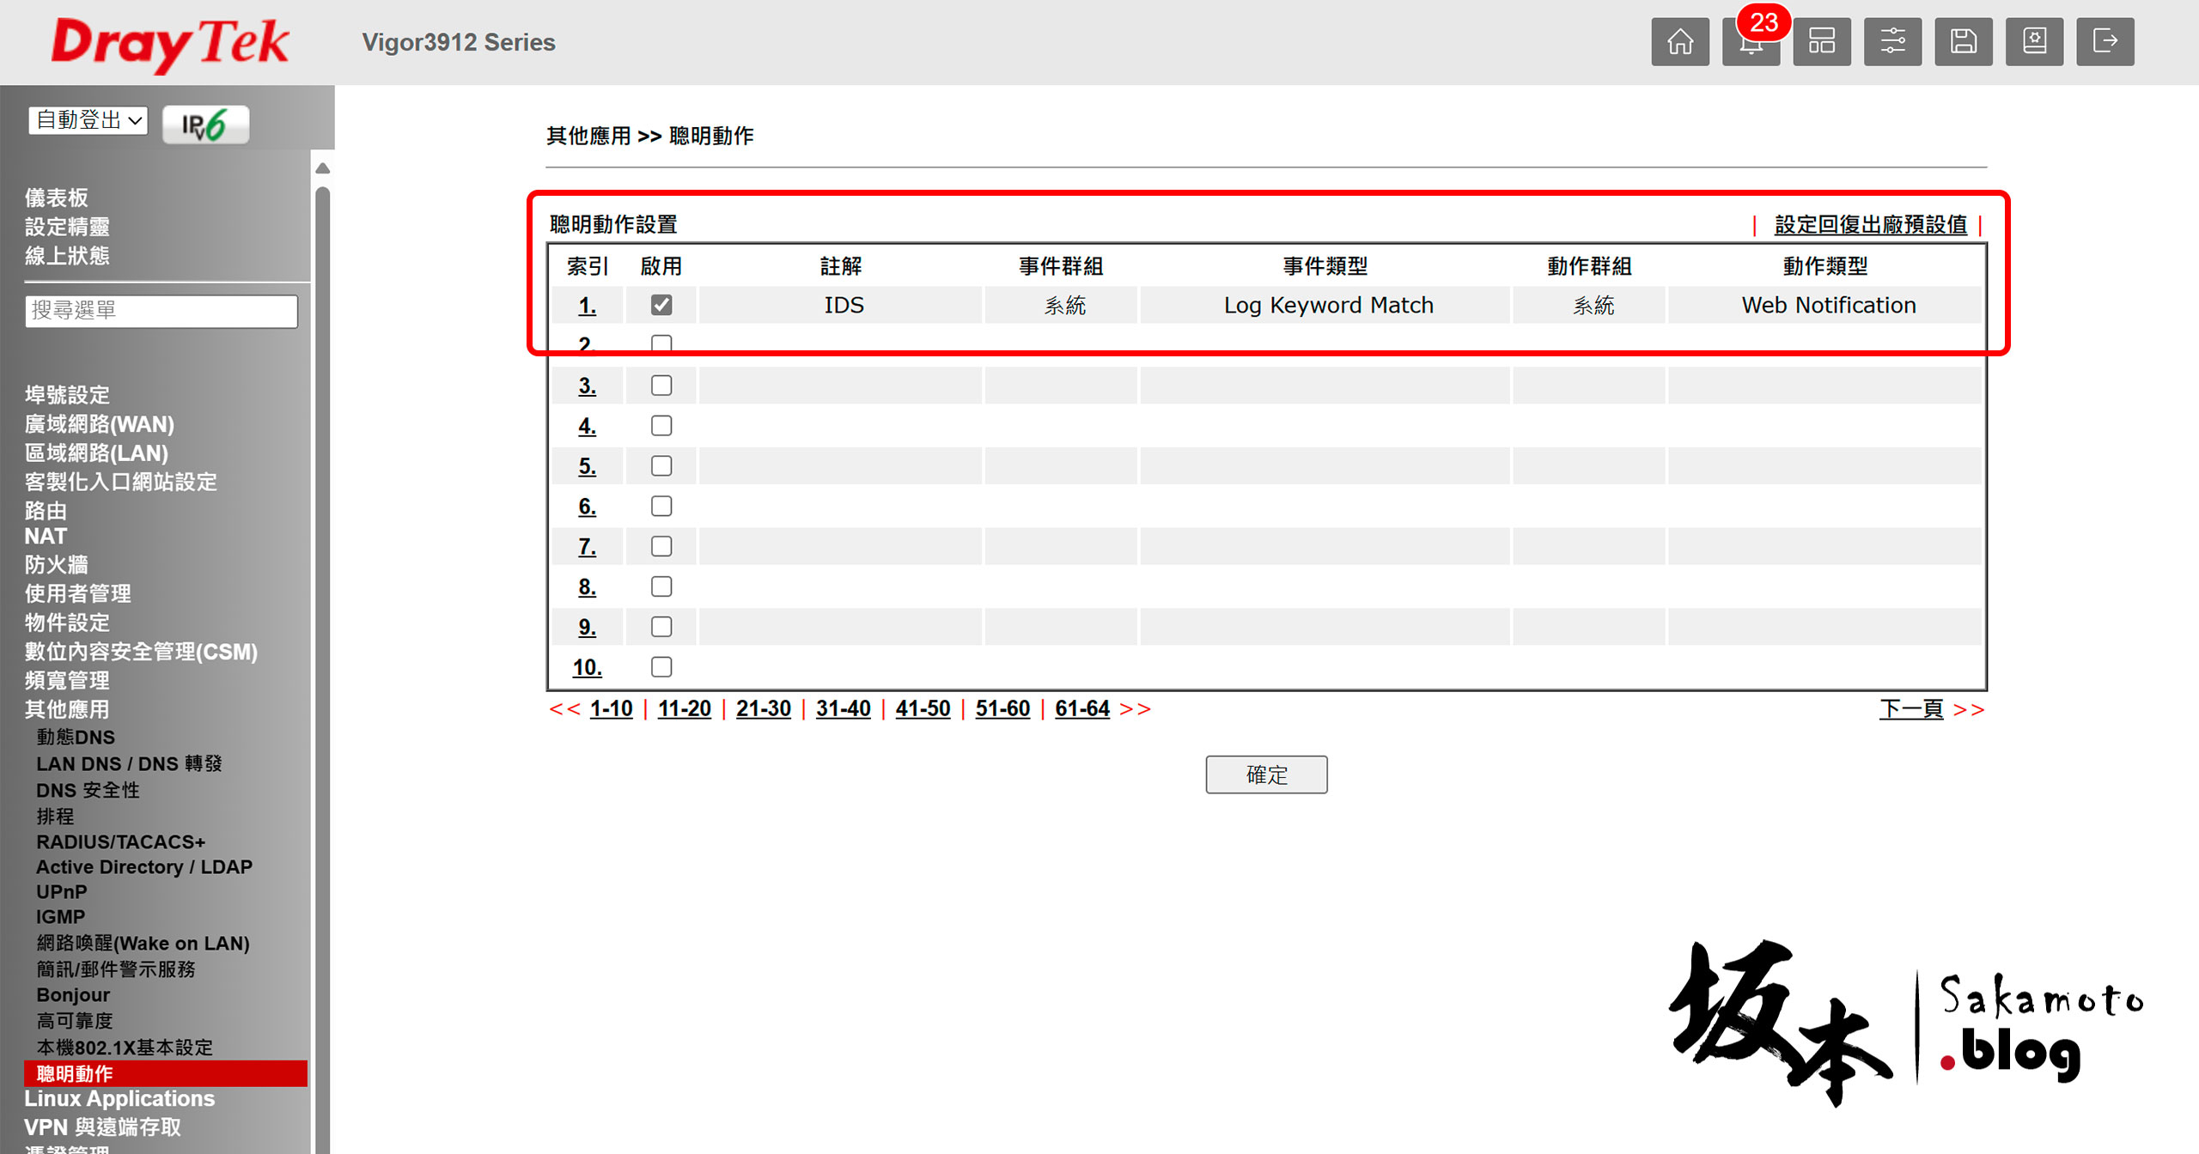The image size is (2199, 1154).
Task: Open the 自動登出 dropdown
Action: [x=88, y=120]
